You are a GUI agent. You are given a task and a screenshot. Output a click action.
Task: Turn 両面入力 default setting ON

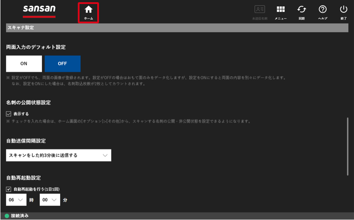pos(24,64)
